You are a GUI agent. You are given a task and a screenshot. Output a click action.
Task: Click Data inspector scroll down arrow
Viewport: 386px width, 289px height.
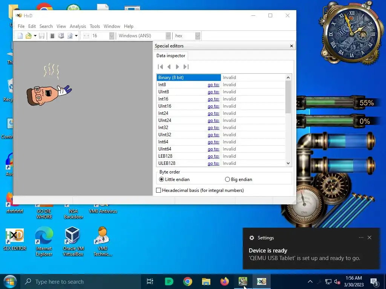pos(288,163)
